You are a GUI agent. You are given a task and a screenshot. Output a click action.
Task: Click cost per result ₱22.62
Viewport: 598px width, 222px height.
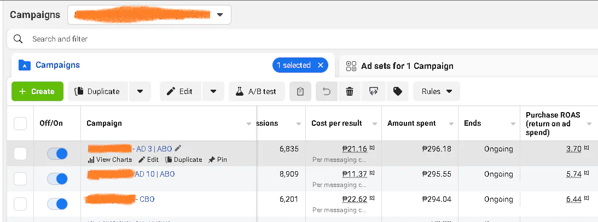[x=355, y=199]
